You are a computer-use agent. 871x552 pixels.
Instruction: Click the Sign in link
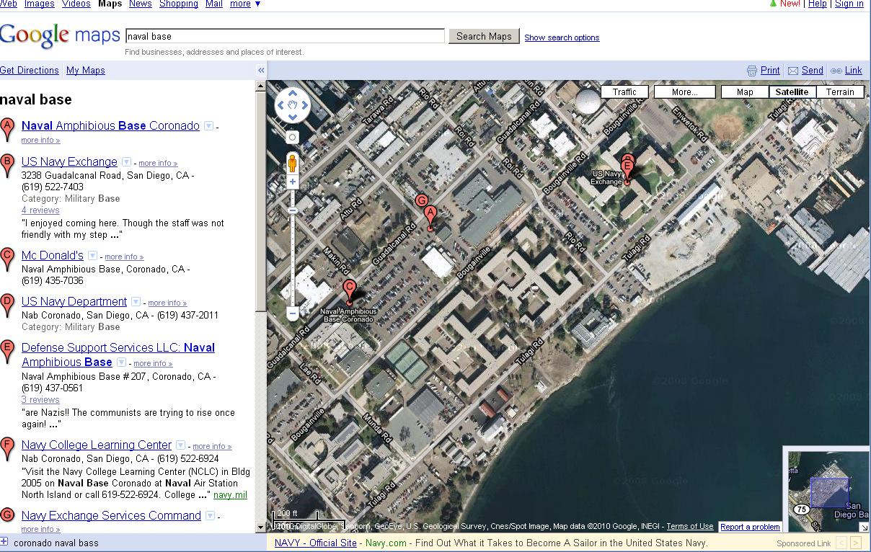(x=849, y=4)
